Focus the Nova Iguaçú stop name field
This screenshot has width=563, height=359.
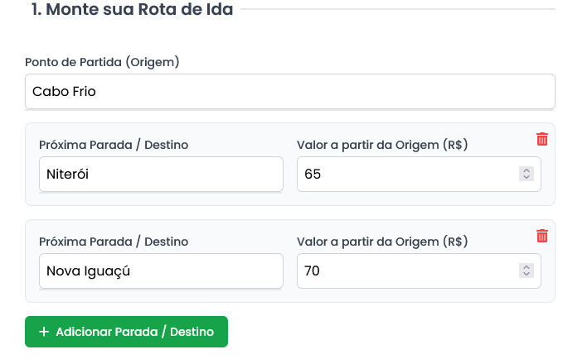click(x=160, y=270)
